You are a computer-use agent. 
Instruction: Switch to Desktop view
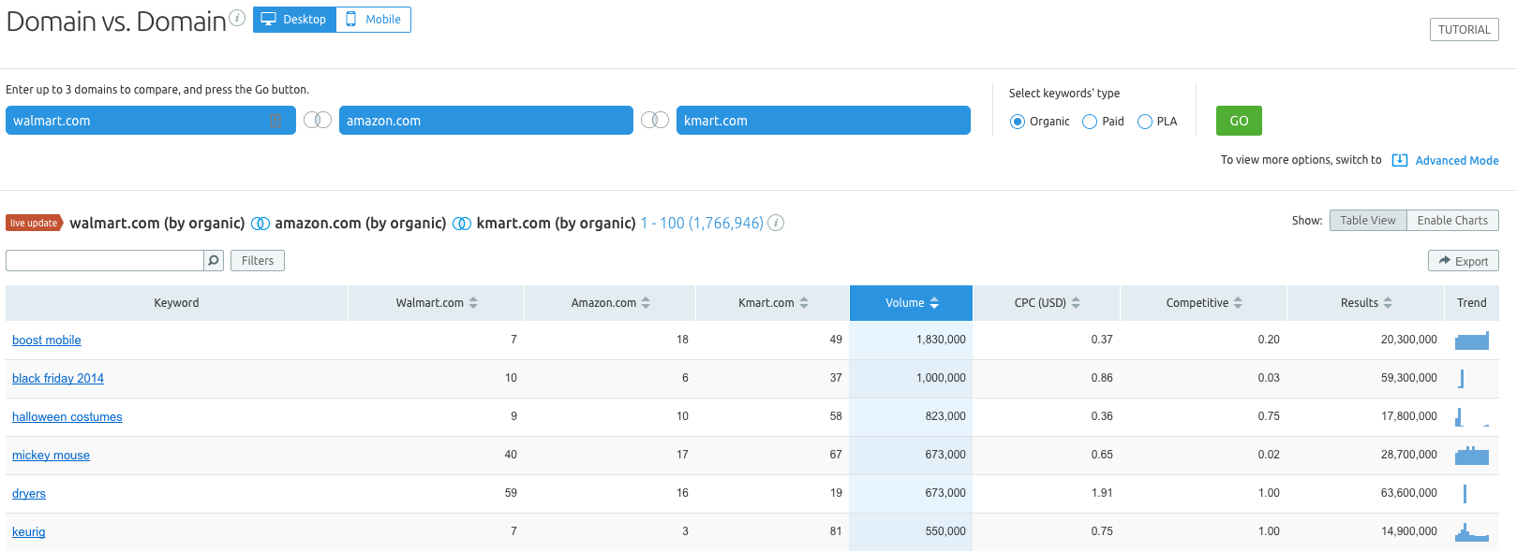294,20
